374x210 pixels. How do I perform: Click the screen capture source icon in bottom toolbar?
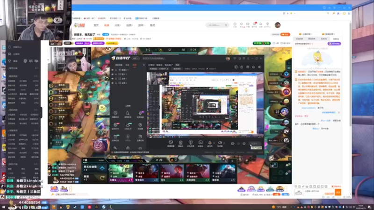click(x=171, y=143)
